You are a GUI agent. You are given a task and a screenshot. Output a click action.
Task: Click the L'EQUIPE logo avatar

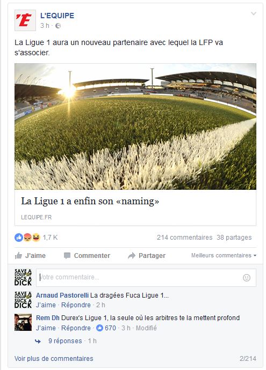pyautogui.click(x=25, y=20)
